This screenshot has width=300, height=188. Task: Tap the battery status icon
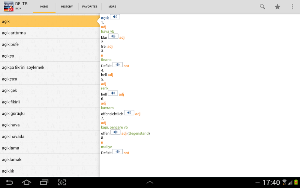tap(296, 182)
